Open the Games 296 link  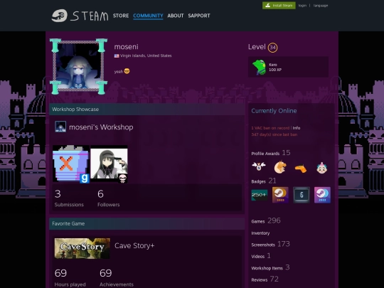266,221
